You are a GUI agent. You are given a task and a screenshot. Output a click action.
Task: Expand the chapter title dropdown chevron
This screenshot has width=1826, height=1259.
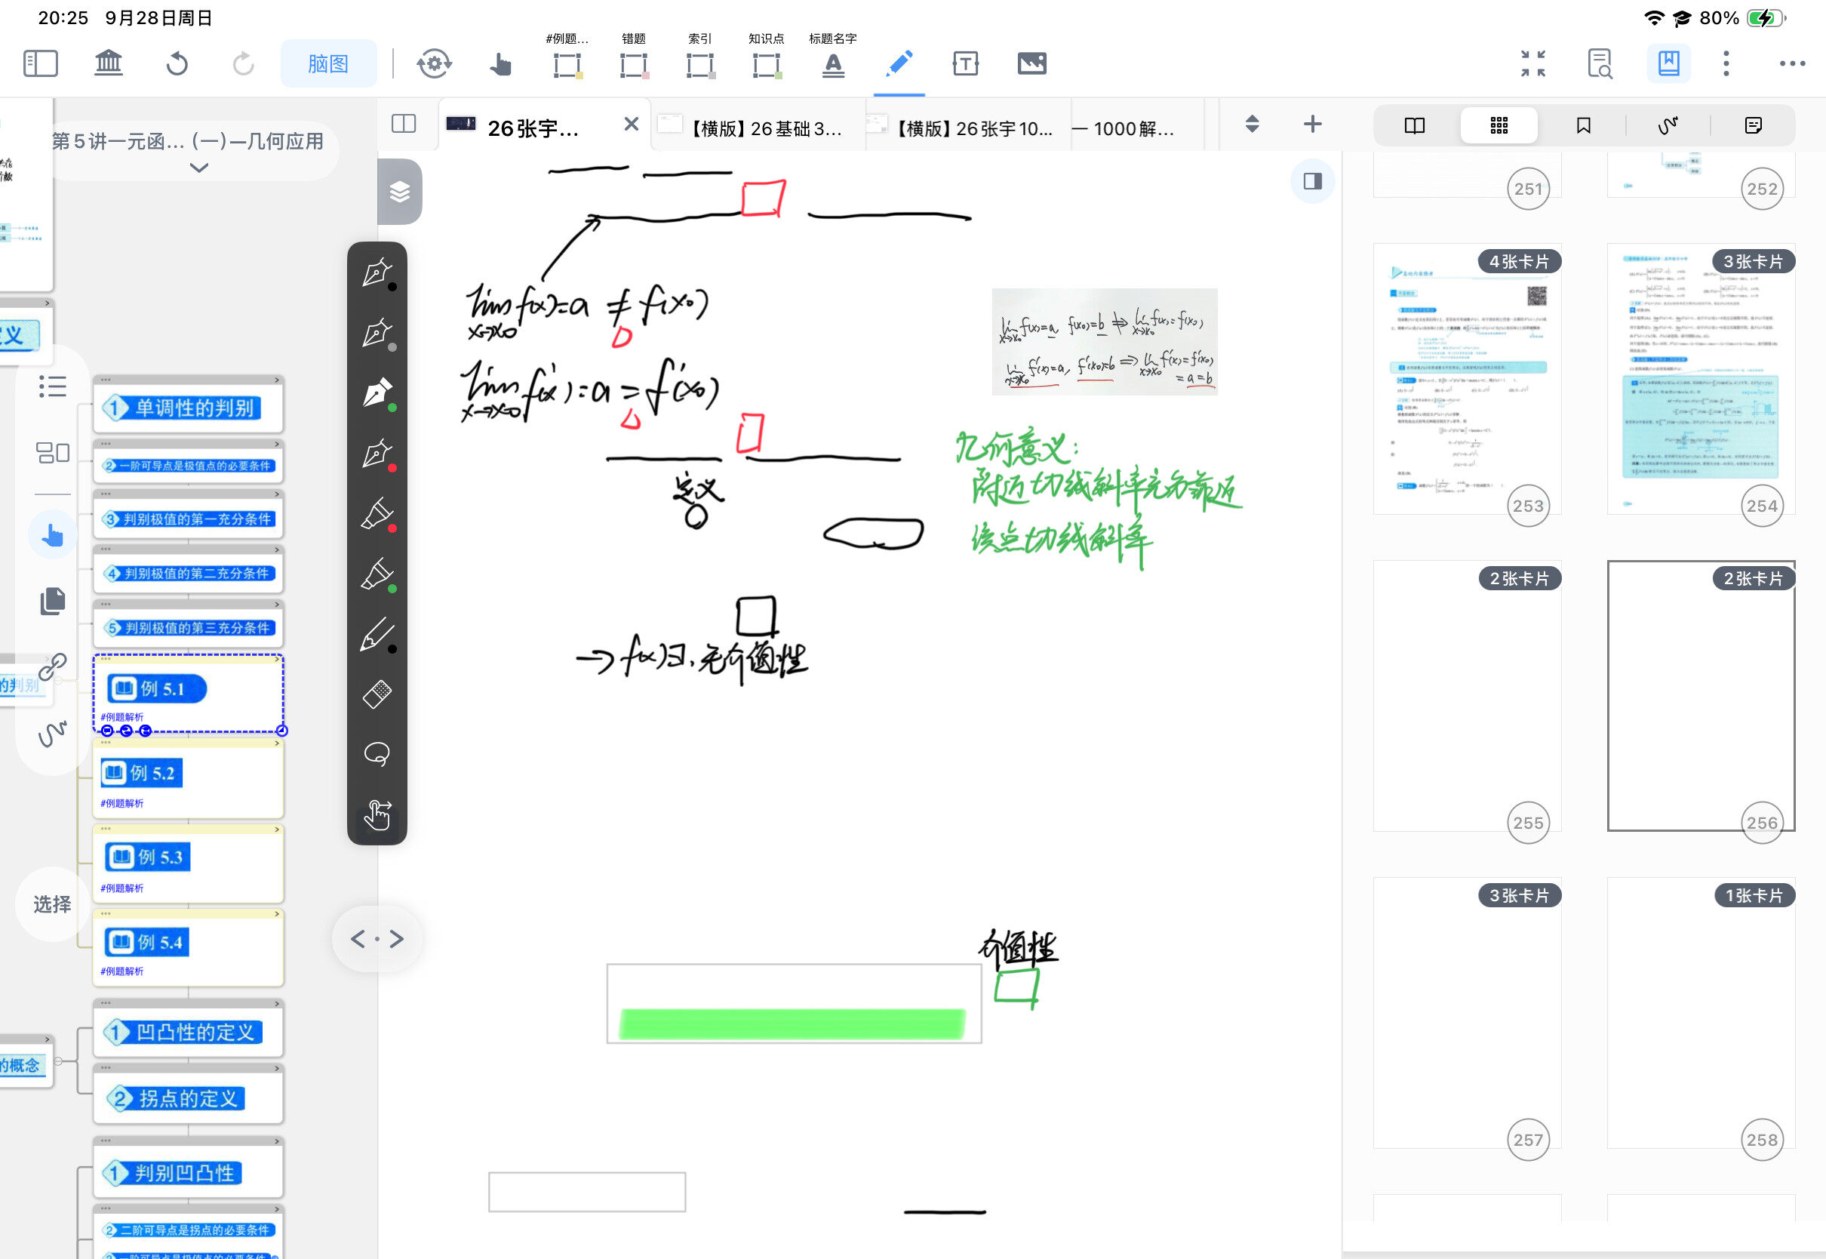coord(198,168)
